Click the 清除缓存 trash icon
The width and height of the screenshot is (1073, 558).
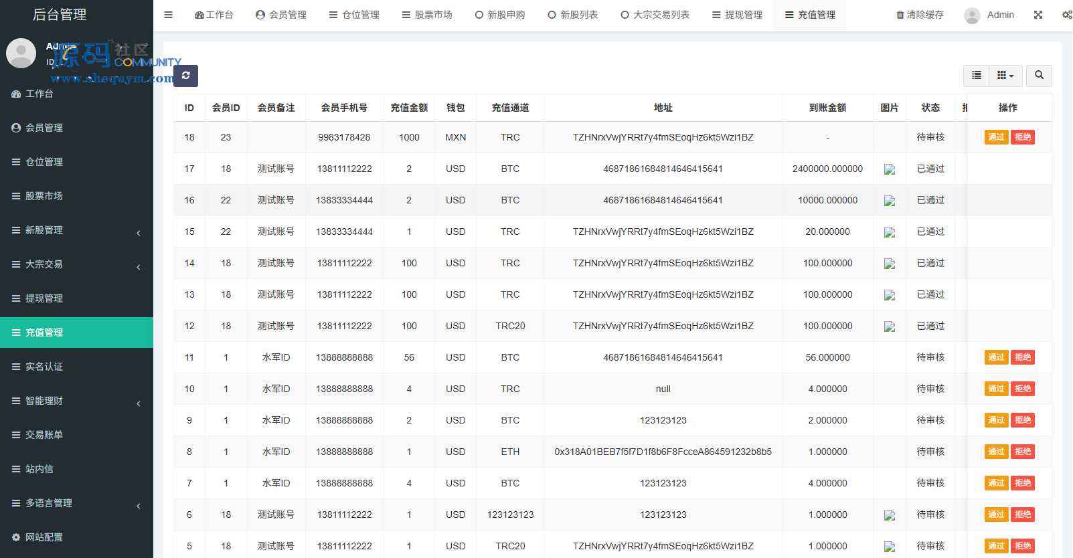coord(900,15)
